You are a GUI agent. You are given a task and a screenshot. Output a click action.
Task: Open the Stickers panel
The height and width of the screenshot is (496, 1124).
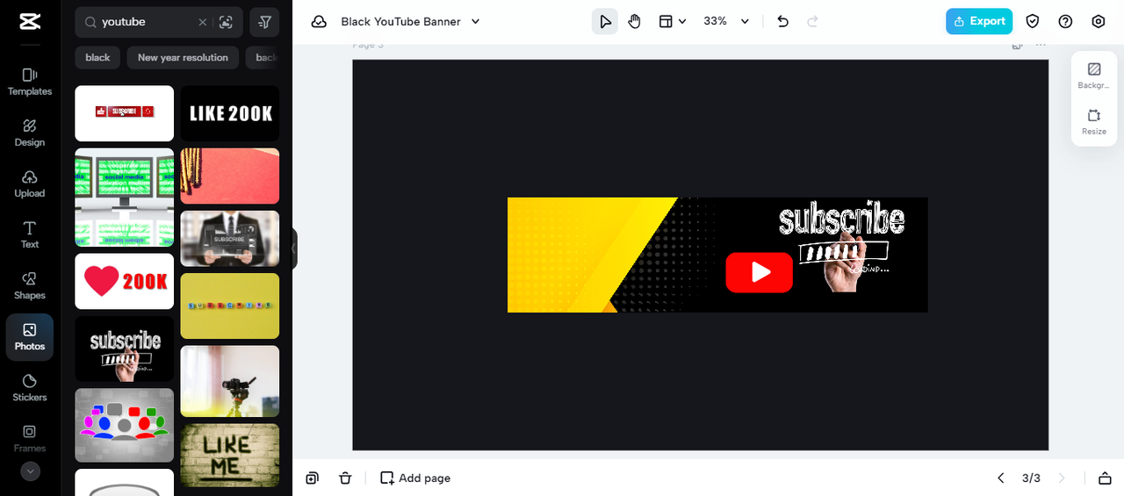pyautogui.click(x=30, y=387)
